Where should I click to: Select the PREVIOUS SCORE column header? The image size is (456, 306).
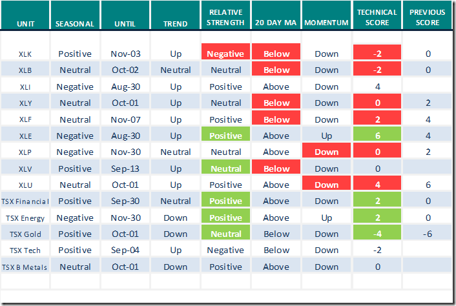pos(428,18)
